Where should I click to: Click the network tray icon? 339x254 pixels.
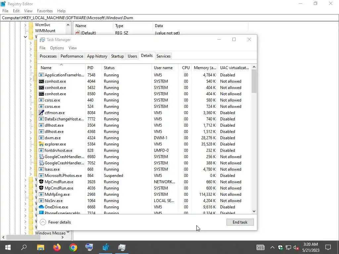[x=288, y=247]
